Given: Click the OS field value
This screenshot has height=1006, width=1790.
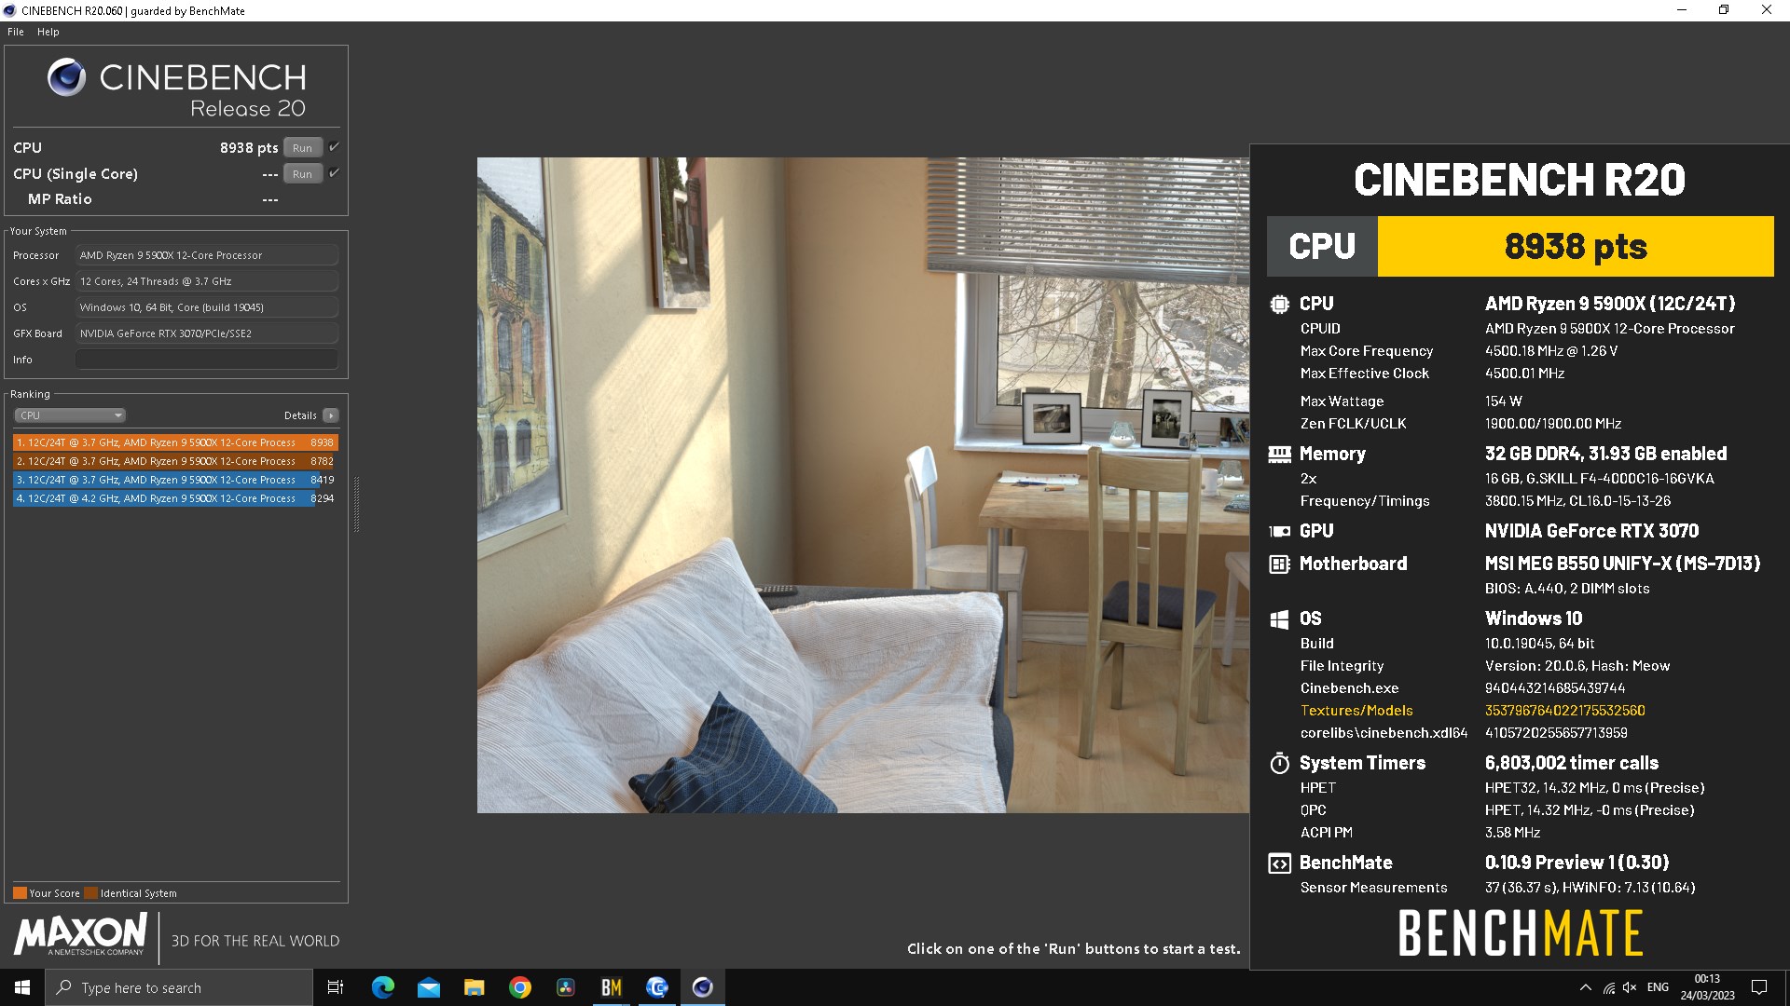Looking at the screenshot, I should [x=207, y=307].
